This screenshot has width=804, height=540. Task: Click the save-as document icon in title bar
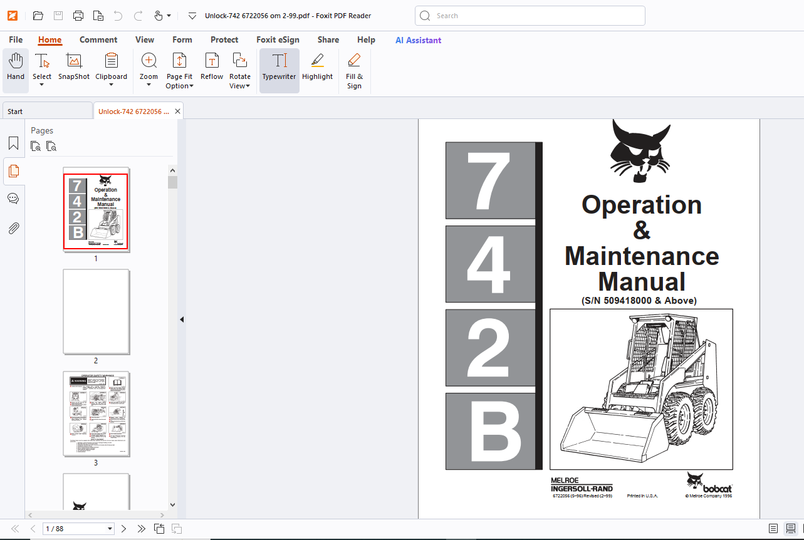pos(98,16)
